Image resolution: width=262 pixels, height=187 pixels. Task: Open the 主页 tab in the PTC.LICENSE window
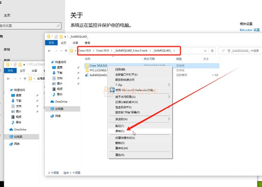(22, 71)
